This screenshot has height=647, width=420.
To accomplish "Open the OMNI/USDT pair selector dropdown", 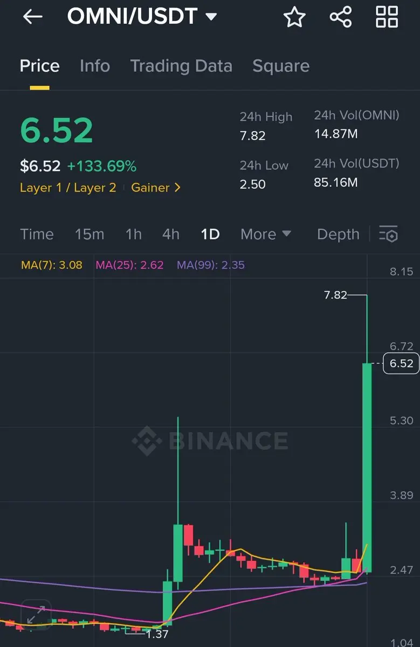I will [142, 16].
